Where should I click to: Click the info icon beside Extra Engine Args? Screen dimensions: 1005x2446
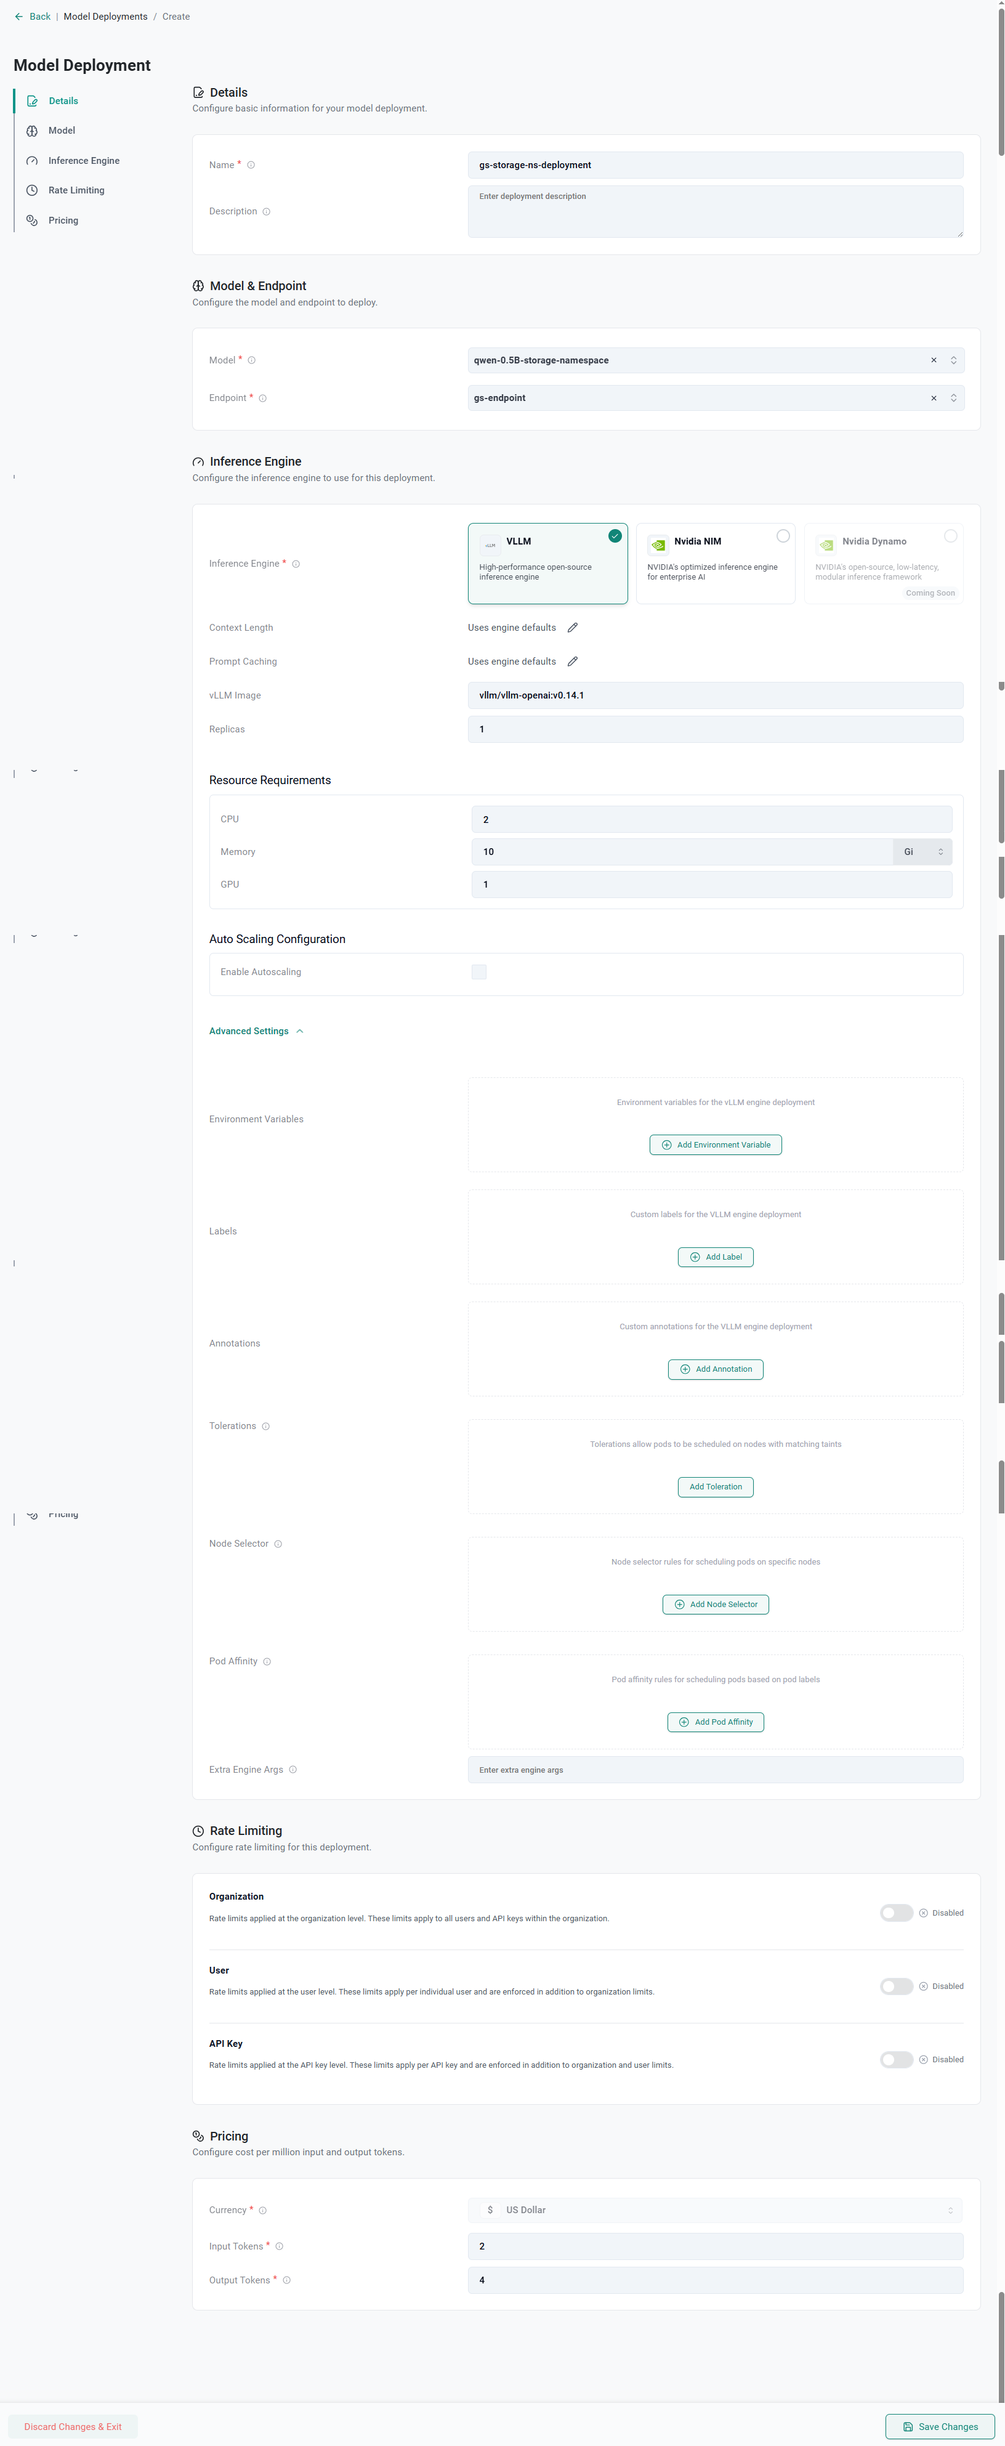[x=293, y=1770]
